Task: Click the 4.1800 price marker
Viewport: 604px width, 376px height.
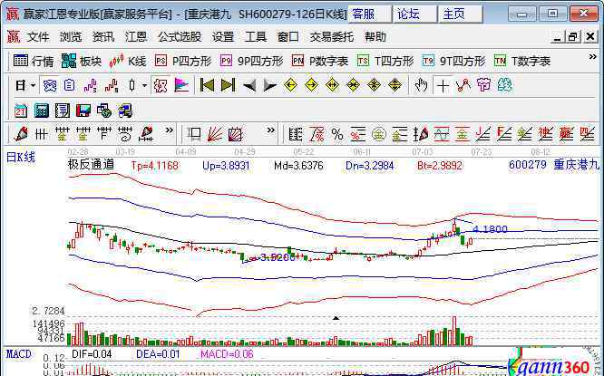Action: [x=490, y=229]
